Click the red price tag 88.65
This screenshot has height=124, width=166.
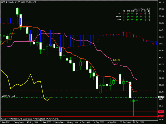pos(161,112)
